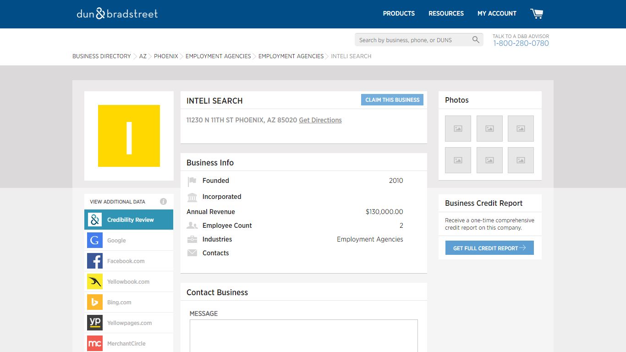626x352 pixels.
Task: Click the Yellowbook bird icon
Action: coord(95,281)
